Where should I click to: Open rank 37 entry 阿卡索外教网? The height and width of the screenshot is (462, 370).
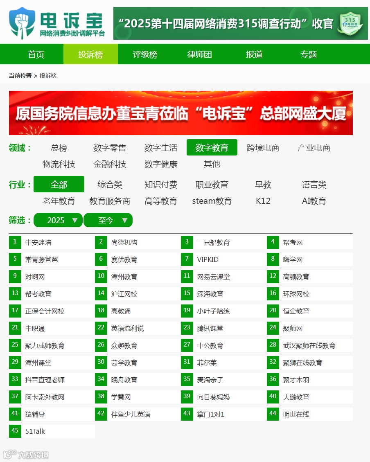[52, 397]
